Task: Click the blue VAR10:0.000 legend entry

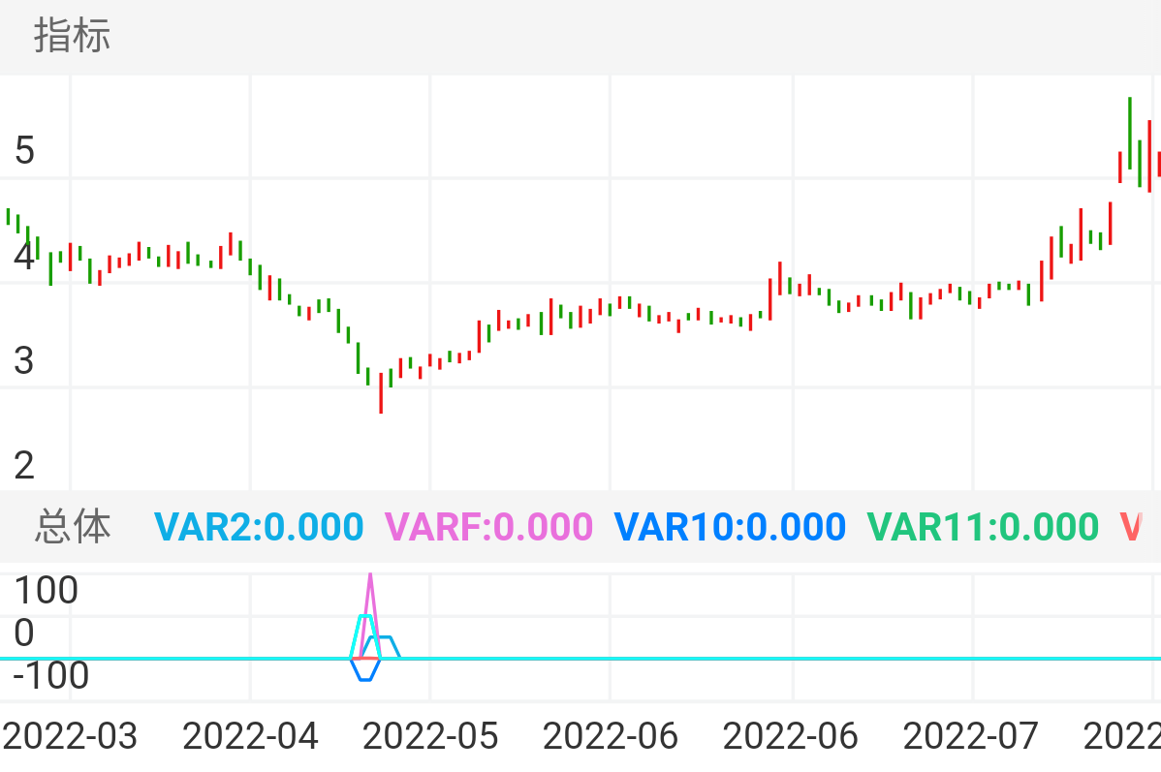Action: click(730, 527)
